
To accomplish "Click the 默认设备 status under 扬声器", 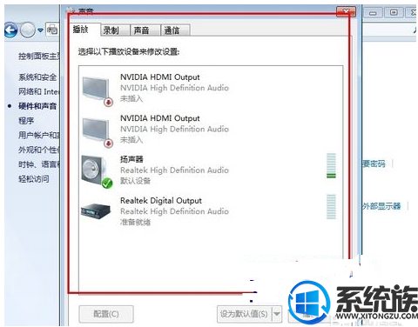I will [135, 181].
